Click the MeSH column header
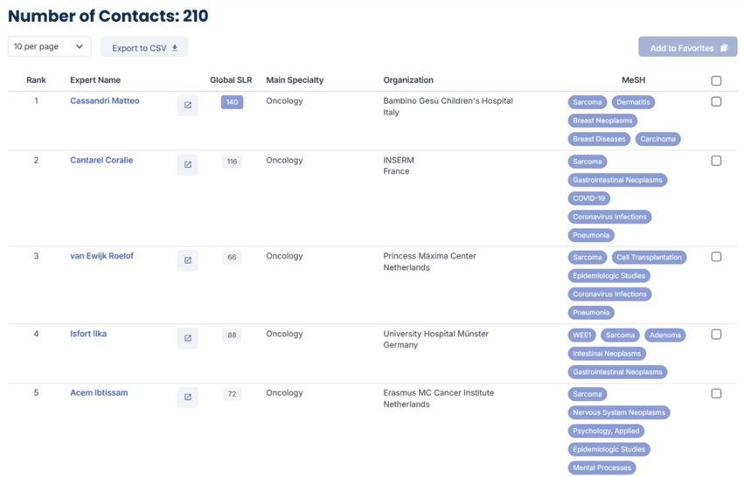The image size is (744, 477). coord(634,80)
